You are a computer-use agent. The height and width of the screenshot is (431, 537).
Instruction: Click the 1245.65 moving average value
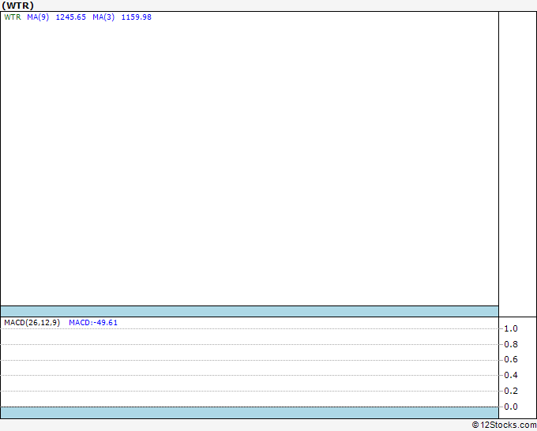[x=71, y=17]
